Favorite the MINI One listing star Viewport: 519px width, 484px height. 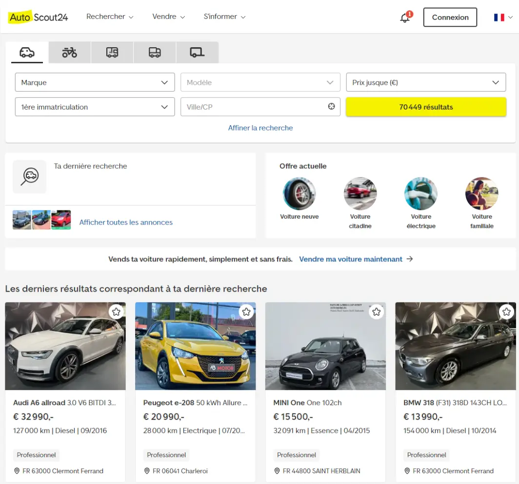point(377,312)
